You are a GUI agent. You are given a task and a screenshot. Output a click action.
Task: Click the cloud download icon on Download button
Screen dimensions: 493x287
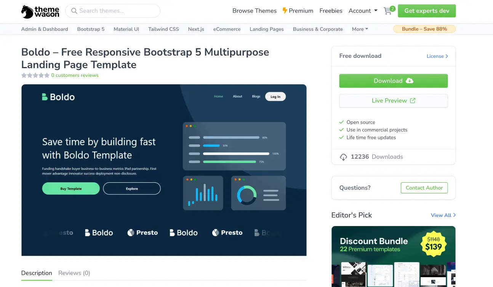pos(410,81)
